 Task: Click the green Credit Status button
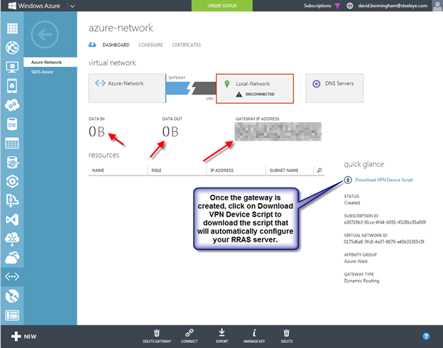(221, 5)
